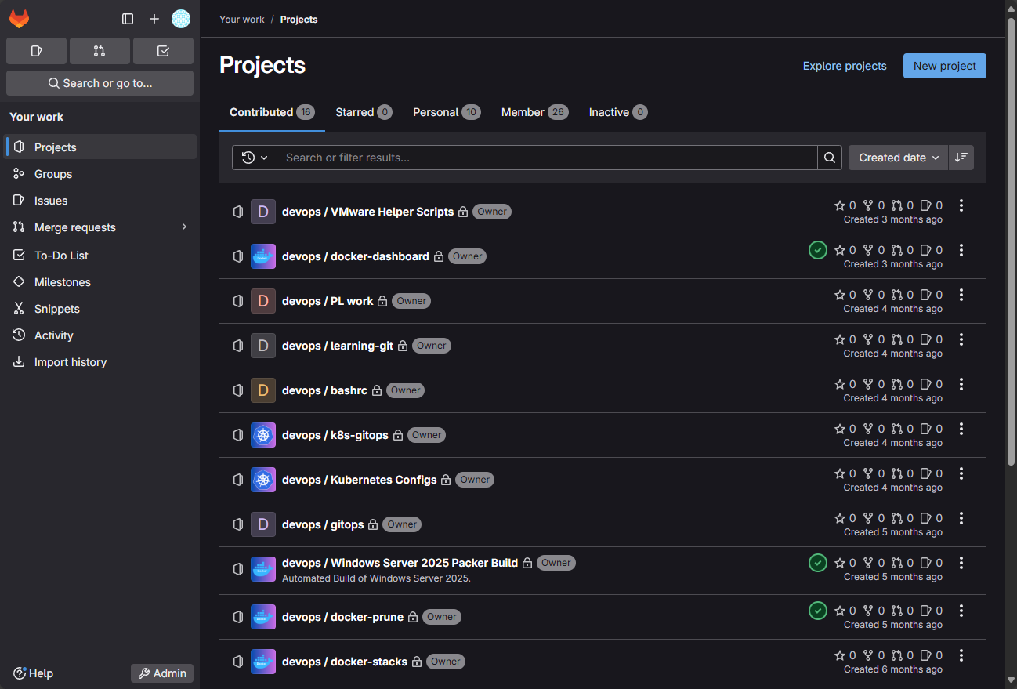This screenshot has height=689, width=1017.
Task: Focus the Search or filter results field
Action: tap(547, 158)
